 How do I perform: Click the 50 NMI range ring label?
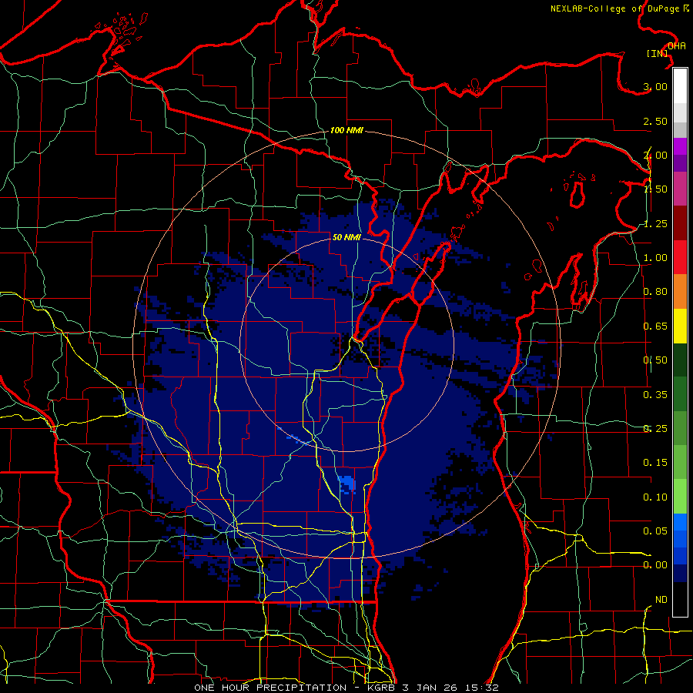(x=346, y=237)
